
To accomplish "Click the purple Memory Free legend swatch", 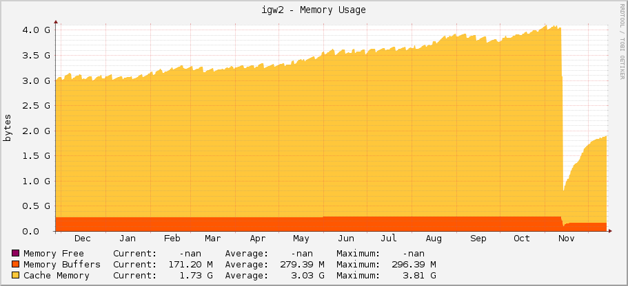I will (17, 254).
